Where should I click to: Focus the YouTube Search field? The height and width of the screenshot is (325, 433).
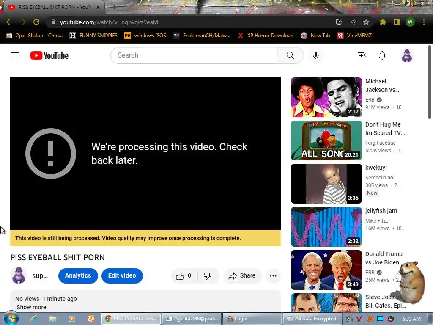194,55
